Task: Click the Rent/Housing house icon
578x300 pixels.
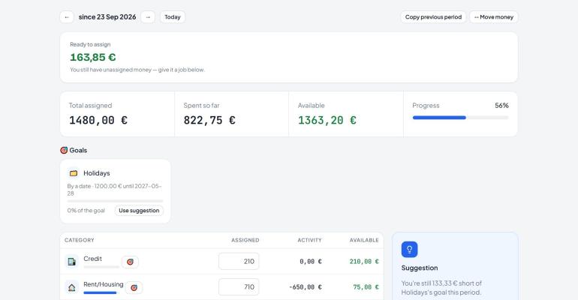Action: [71, 287]
